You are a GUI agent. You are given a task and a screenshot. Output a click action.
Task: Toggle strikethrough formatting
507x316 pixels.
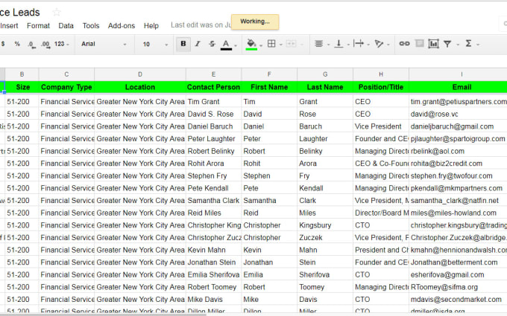pyautogui.click(x=212, y=44)
